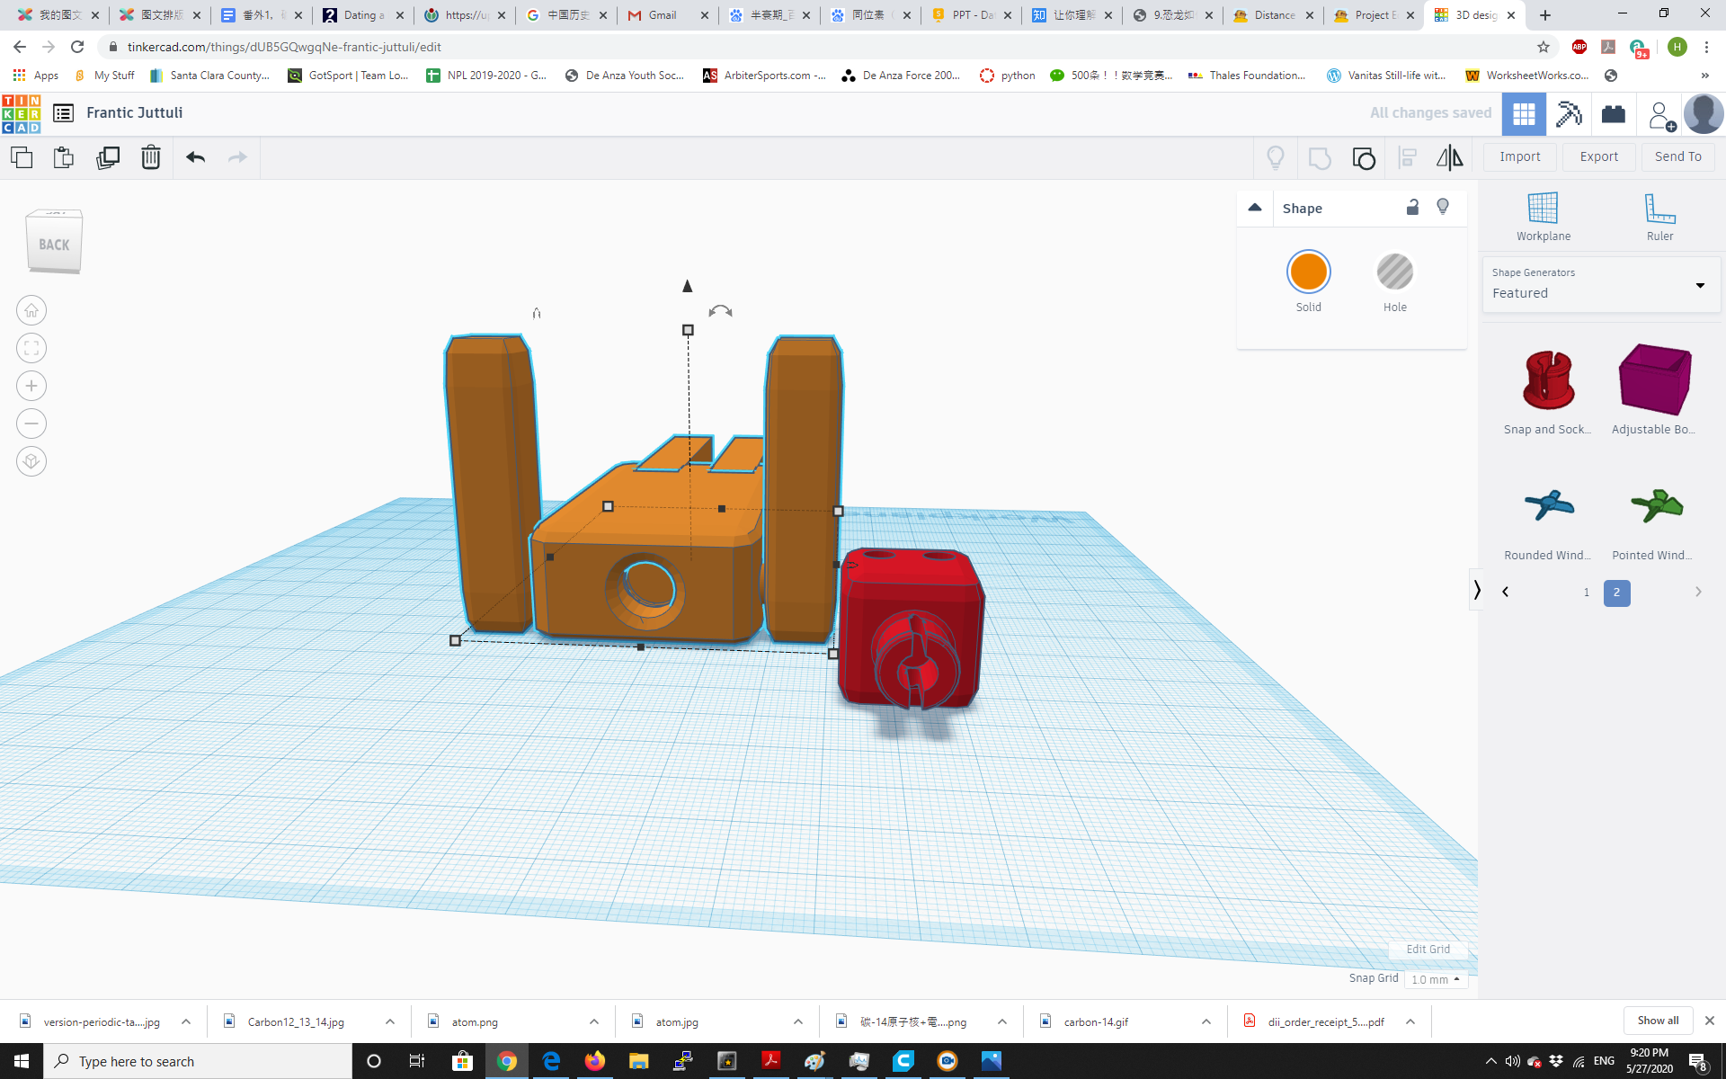Image resolution: width=1726 pixels, height=1079 pixels.
Task: Toggle the shape lock icon
Action: (x=1412, y=208)
